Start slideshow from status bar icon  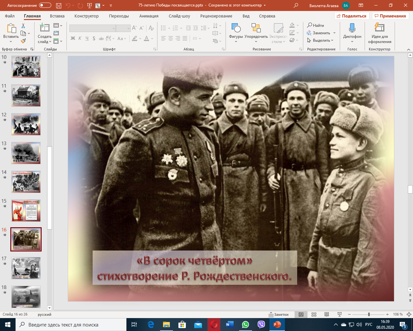coord(339,314)
